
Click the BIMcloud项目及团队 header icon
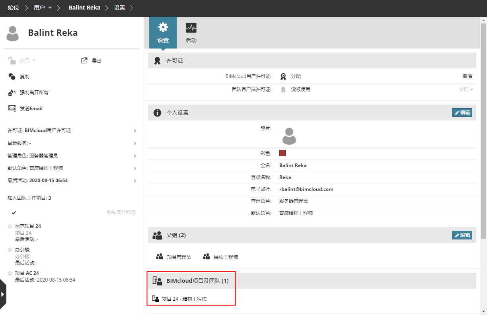point(157,281)
